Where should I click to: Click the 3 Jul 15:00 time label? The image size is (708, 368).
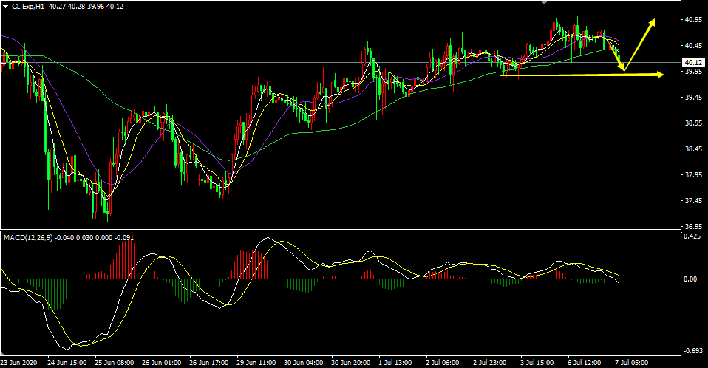(x=537, y=363)
